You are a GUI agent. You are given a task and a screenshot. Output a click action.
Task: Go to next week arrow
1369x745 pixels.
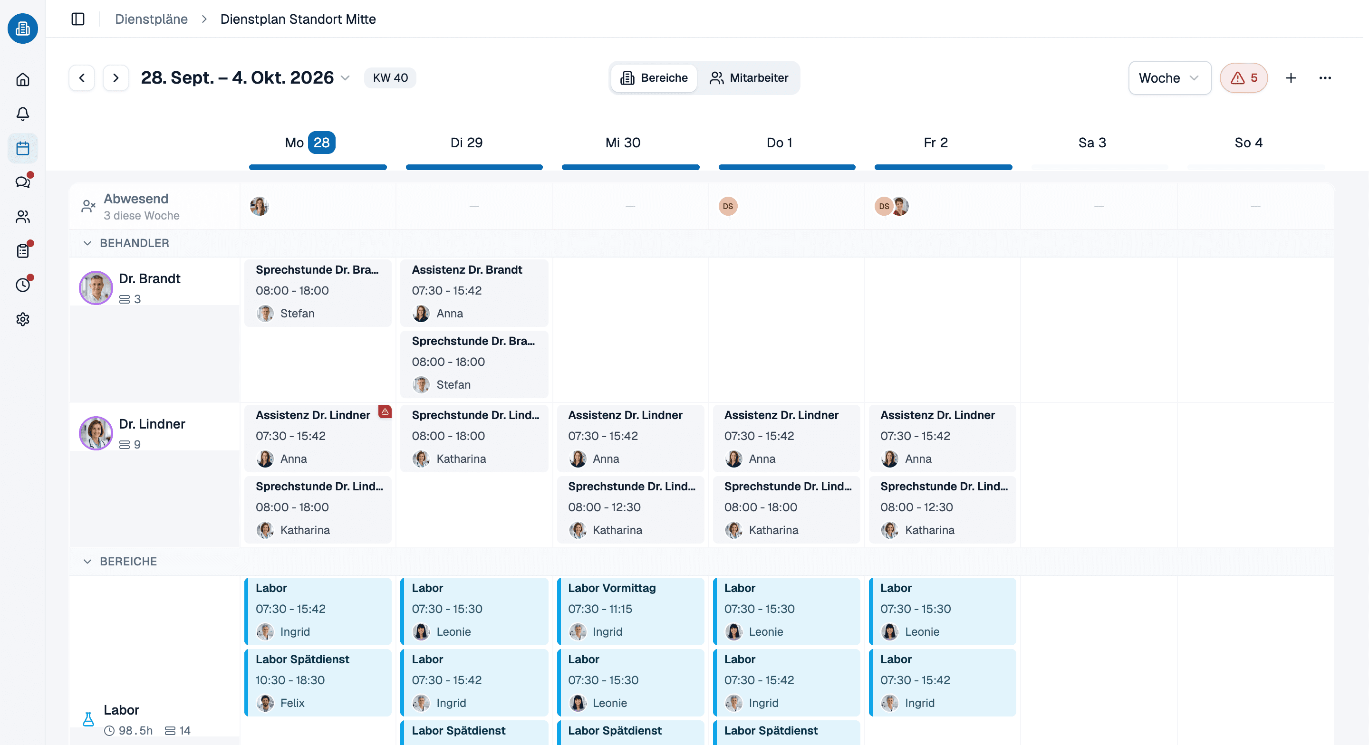(116, 78)
